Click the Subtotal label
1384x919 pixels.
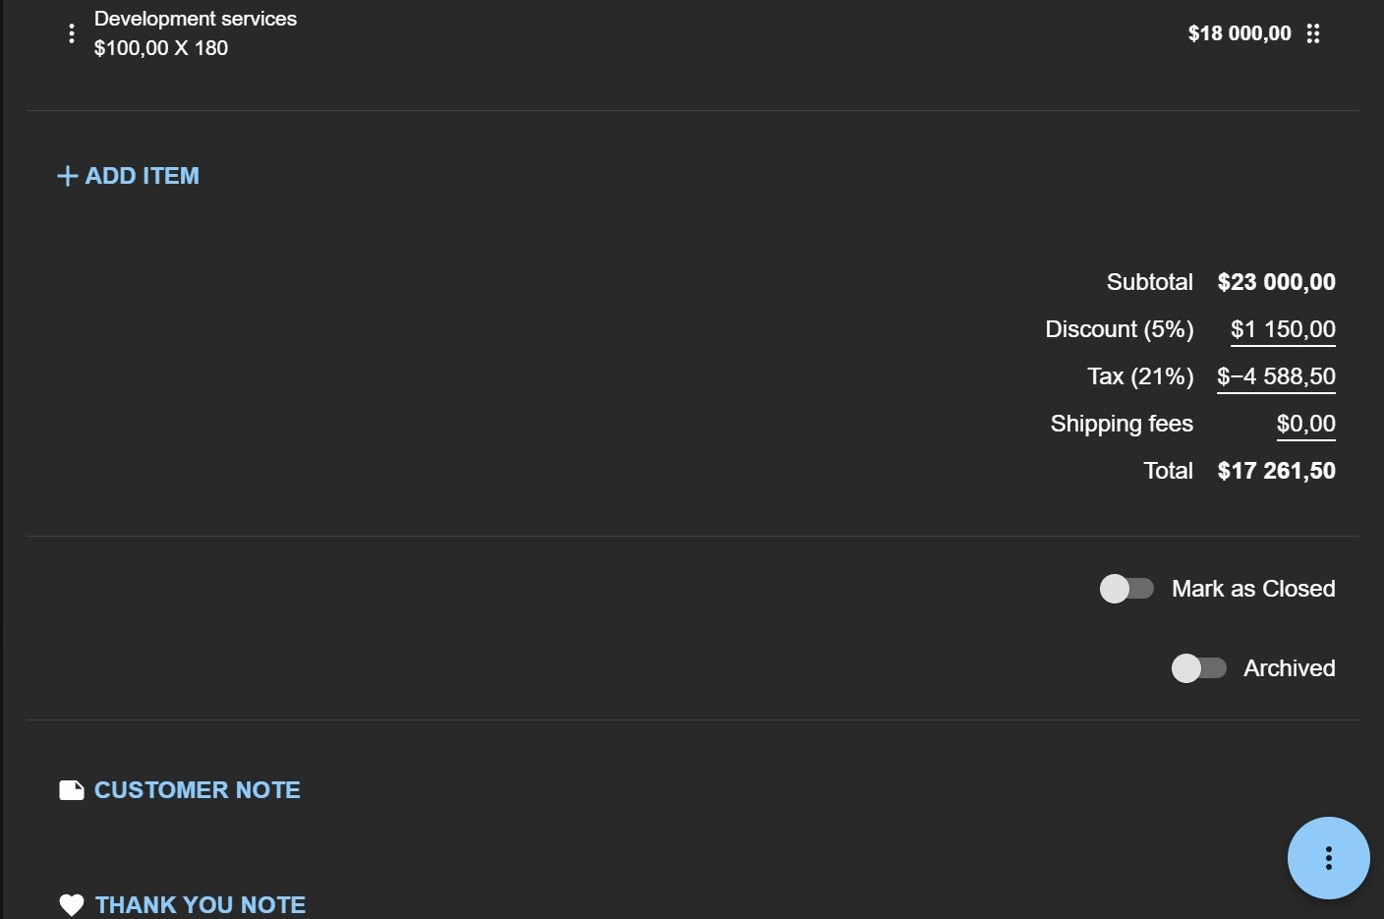click(1150, 282)
